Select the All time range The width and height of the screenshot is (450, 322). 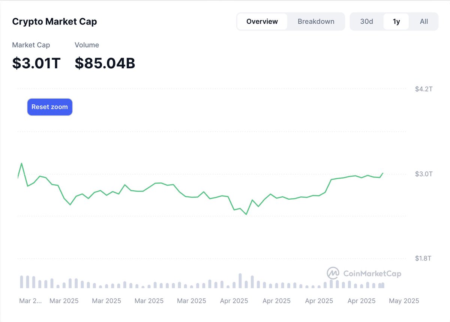[423, 21]
